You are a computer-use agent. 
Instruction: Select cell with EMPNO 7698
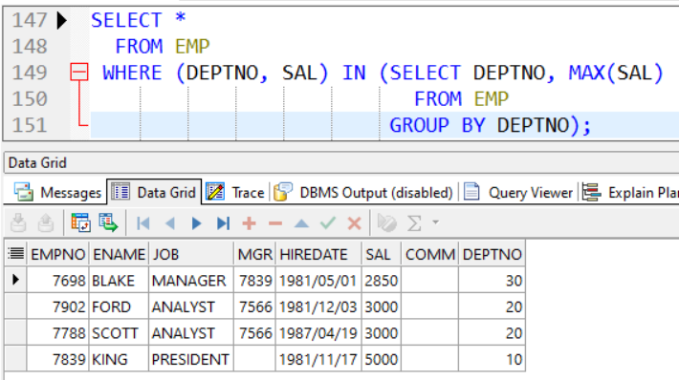point(58,281)
